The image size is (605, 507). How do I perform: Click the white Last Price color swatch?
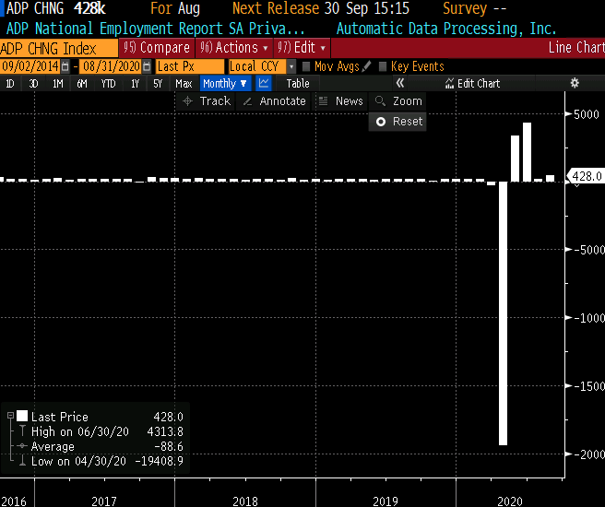[22, 416]
